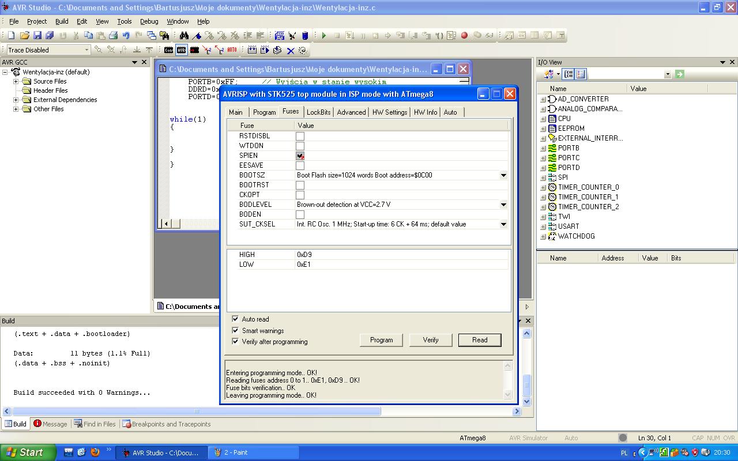Click the Toggle Bookmark flag icon
This screenshot has height=461, width=738.
[x=197, y=35]
